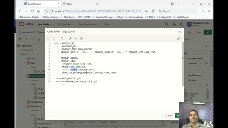Cancel the Code Editor dialog
This screenshot has width=228, height=128.
[x=169, y=116]
